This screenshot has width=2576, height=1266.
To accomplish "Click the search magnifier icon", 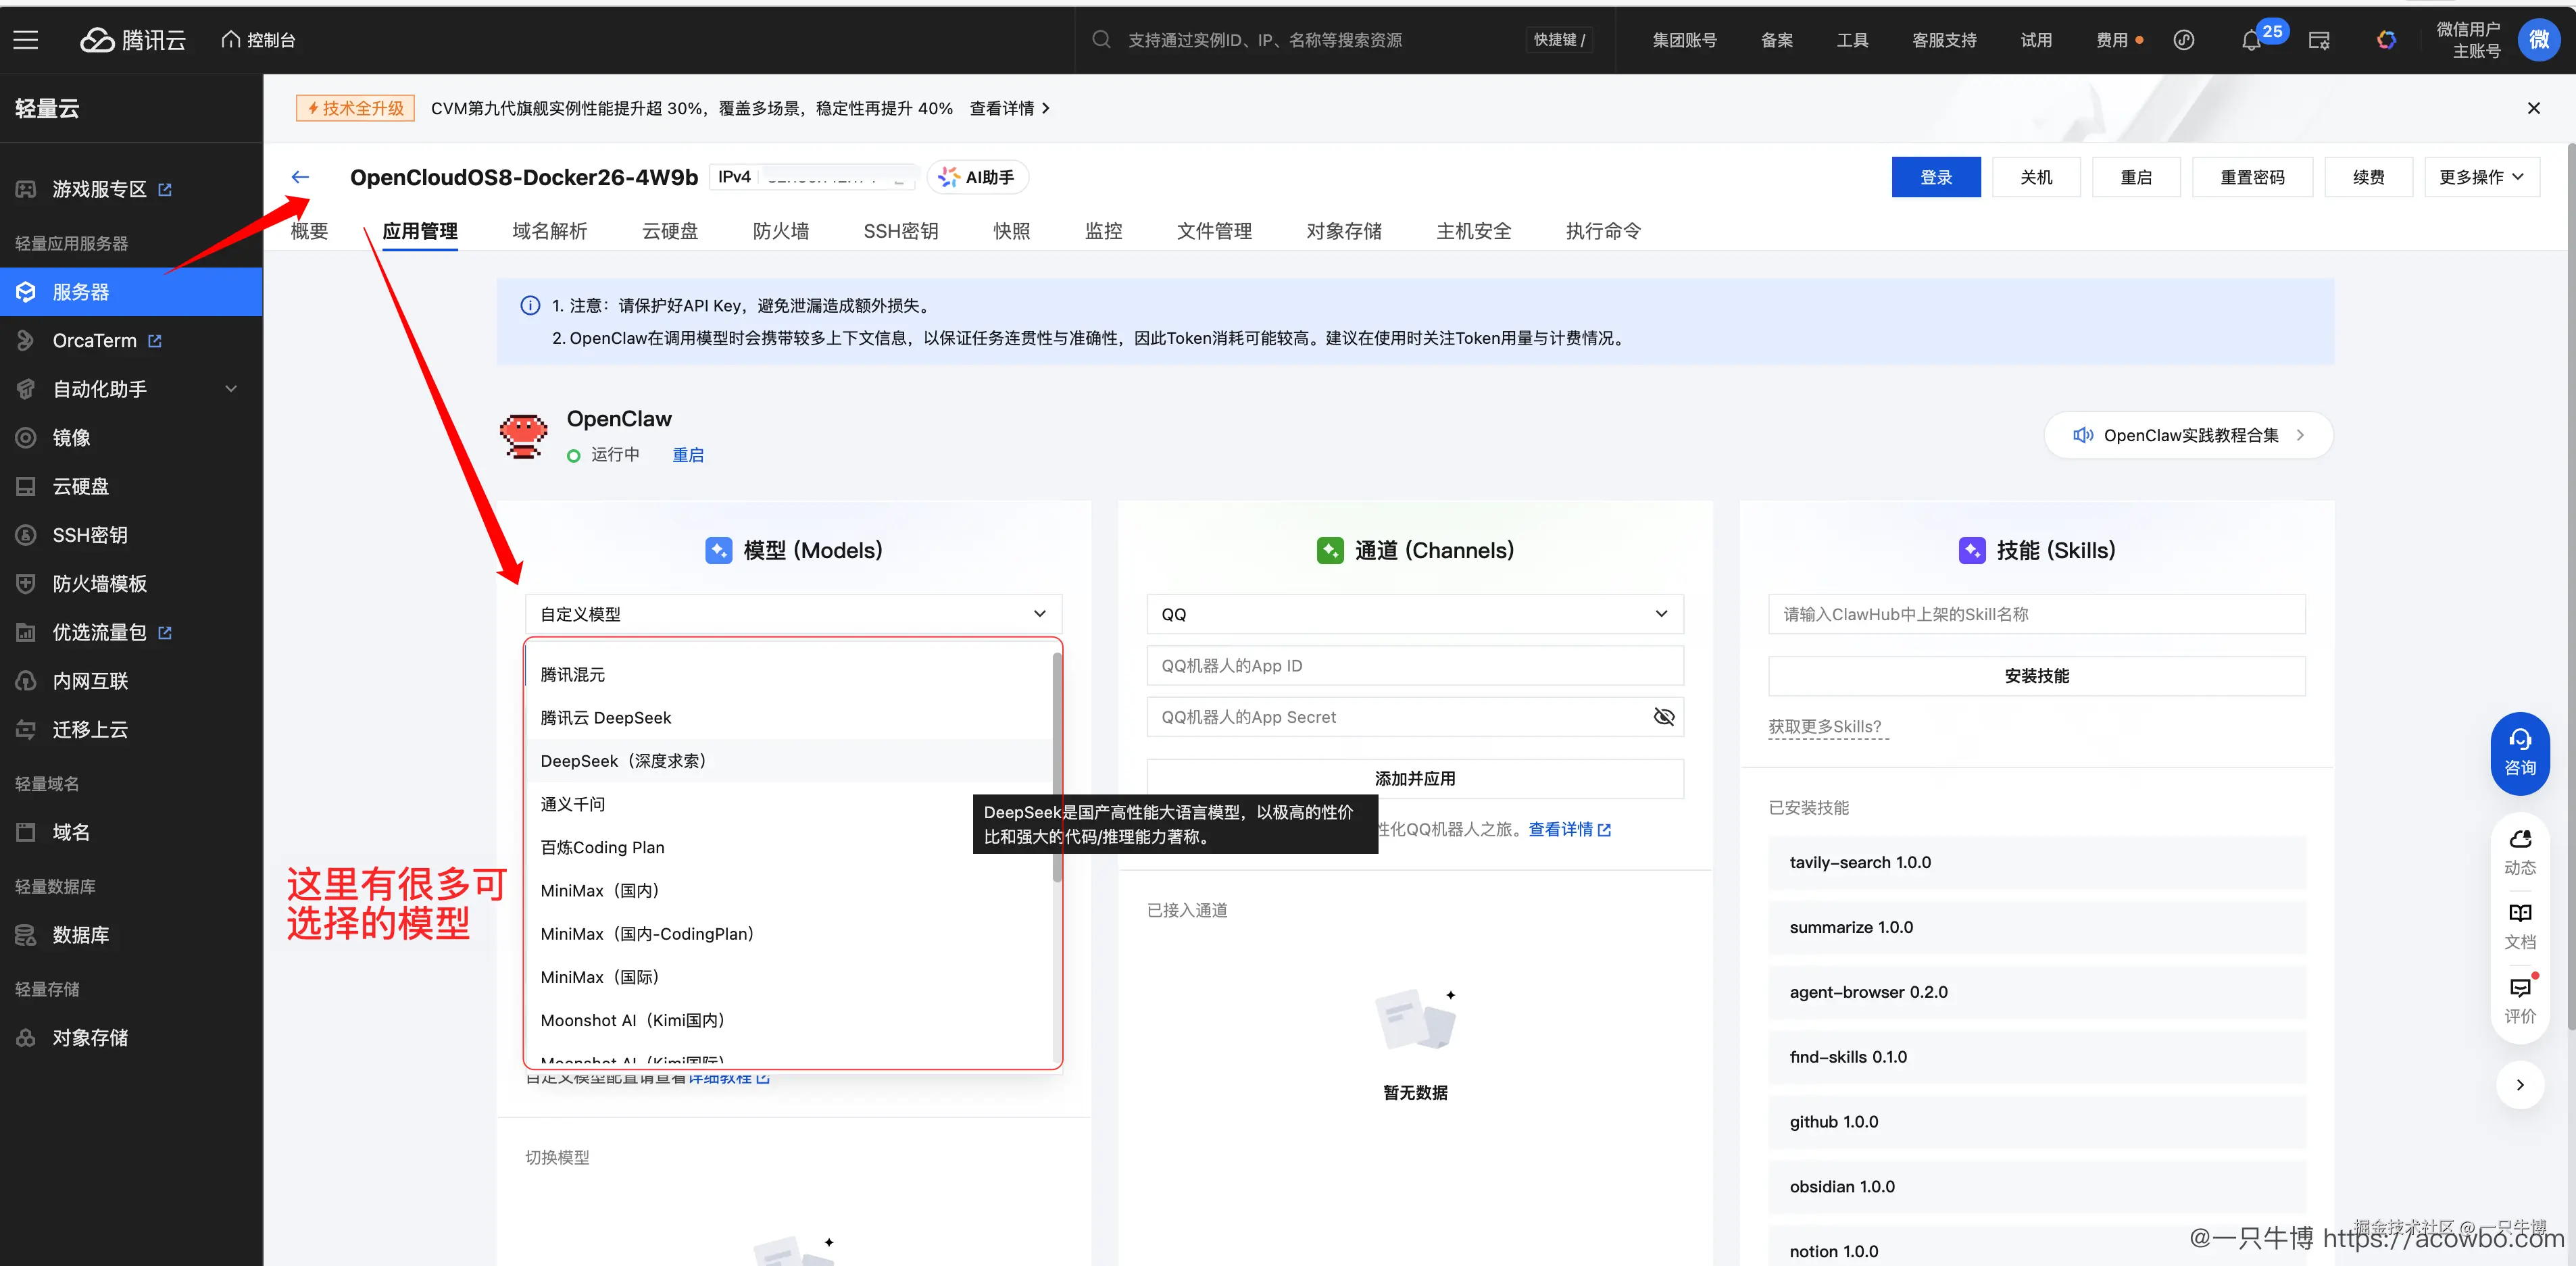I will pos(1100,39).
